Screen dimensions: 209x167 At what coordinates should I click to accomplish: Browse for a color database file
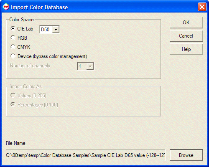pos(186,155)
